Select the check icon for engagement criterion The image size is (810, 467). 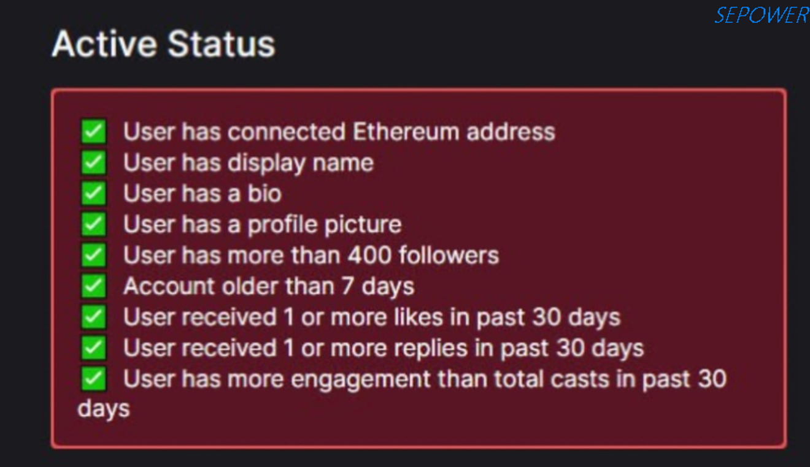(x=93, y=379)
